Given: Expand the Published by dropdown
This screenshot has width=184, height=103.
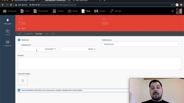Looking at the screenshot, I should coord(142,44).
